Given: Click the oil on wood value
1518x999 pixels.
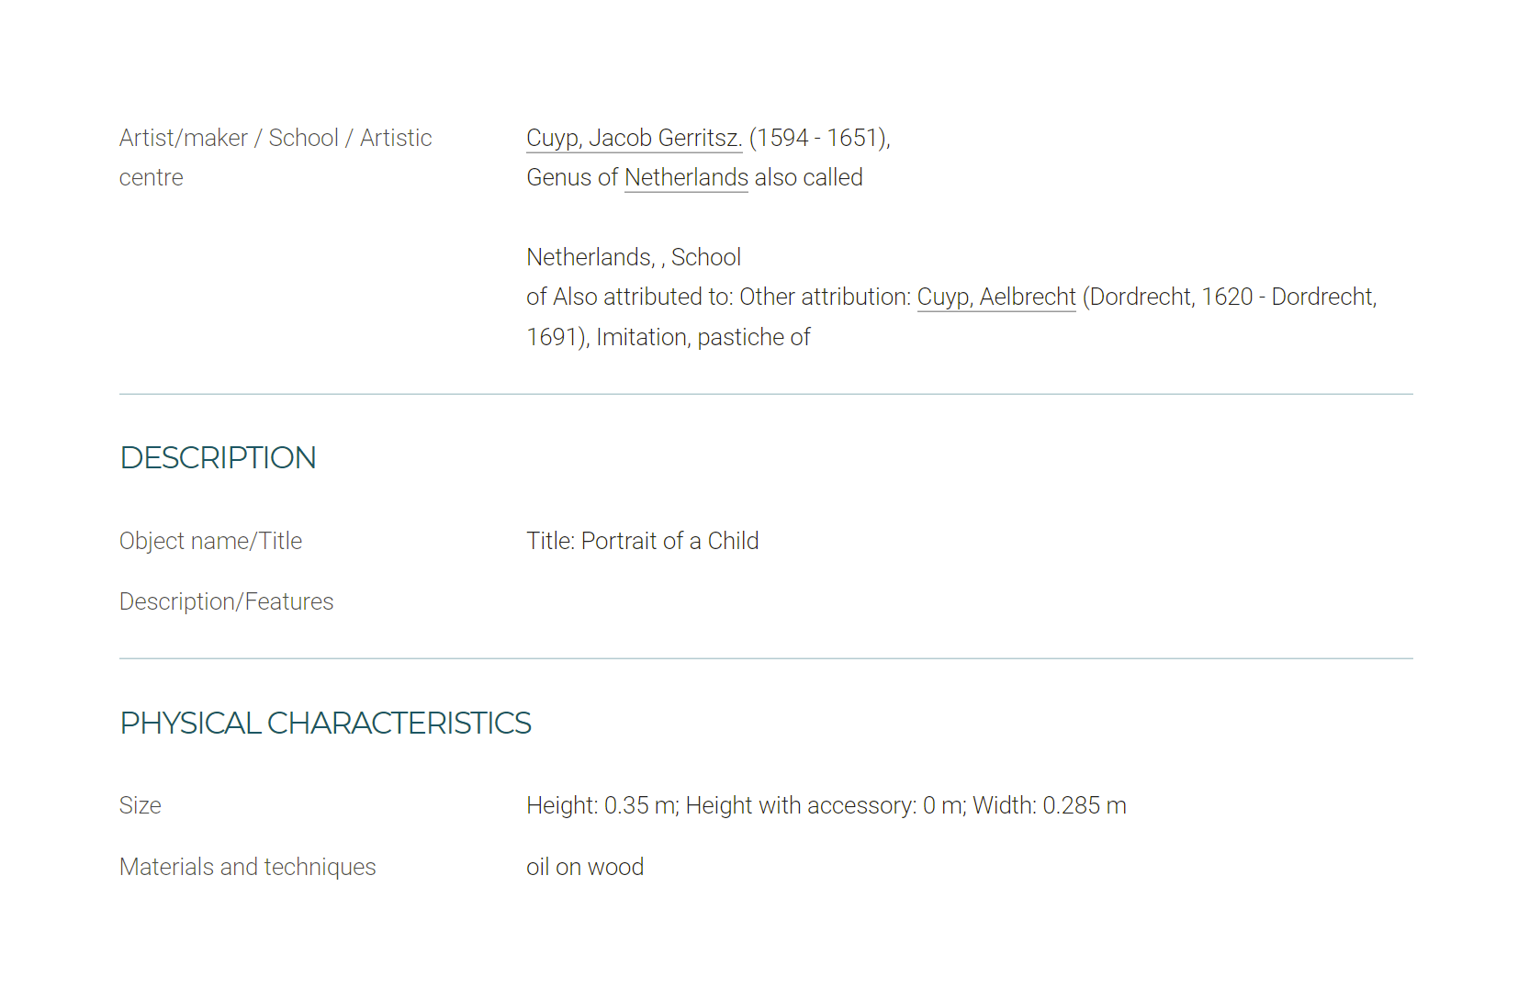Looking at the screenshot, I should [x=585, y=867].
